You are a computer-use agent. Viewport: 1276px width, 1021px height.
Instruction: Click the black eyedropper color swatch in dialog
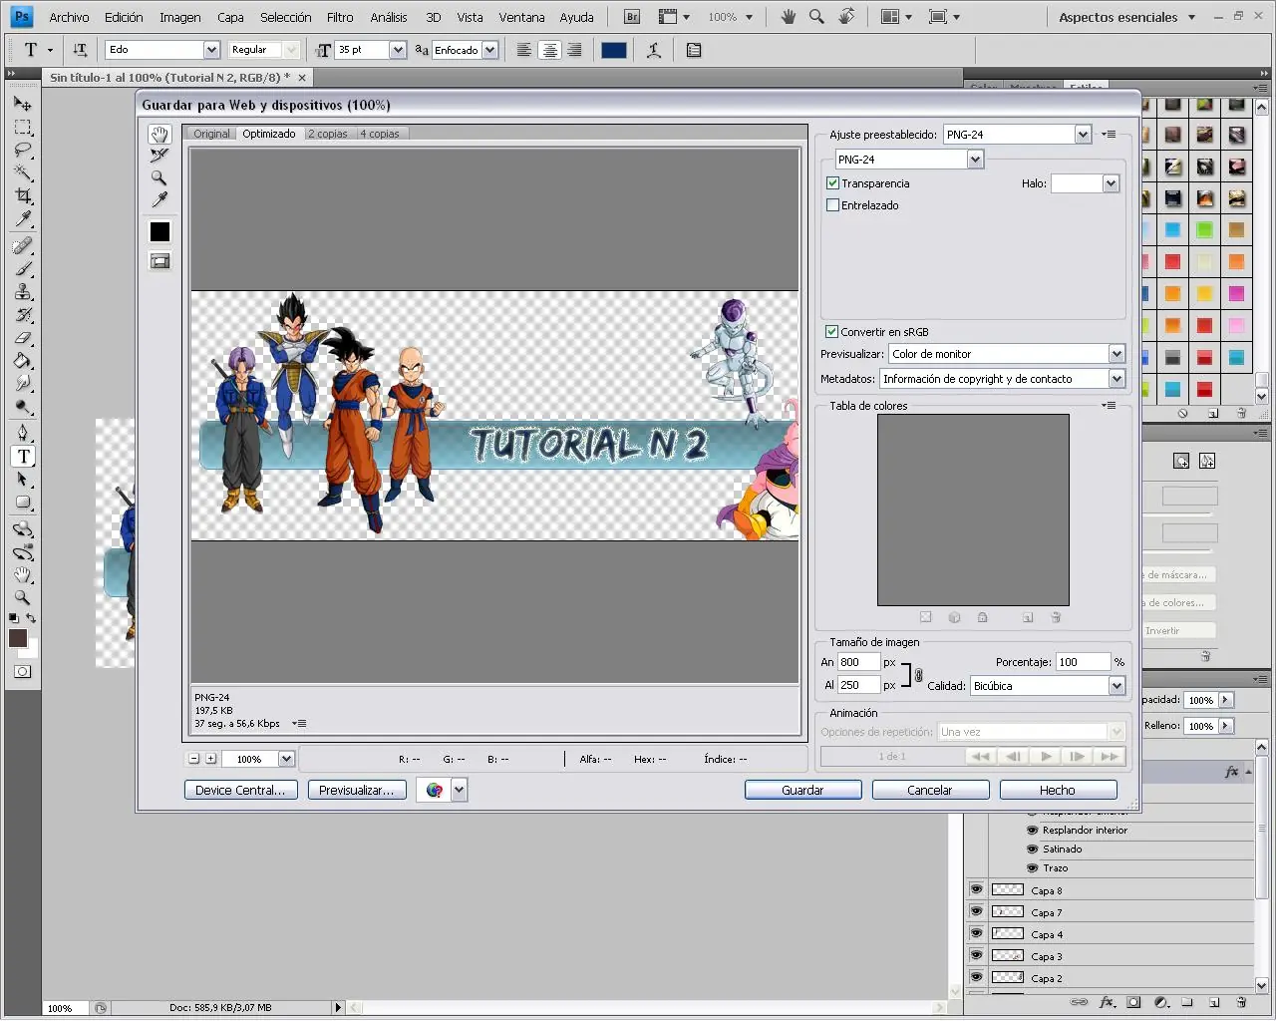click(159, 231)
